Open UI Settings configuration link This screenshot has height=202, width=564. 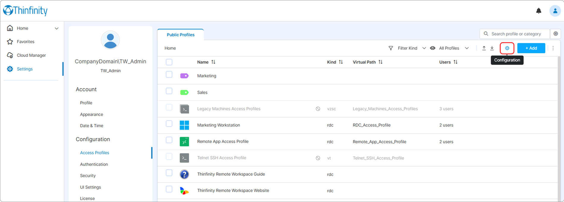[x=90, y=187]
